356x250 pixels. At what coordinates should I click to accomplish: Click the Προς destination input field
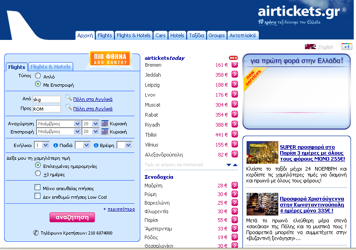(x=47, y=109)
